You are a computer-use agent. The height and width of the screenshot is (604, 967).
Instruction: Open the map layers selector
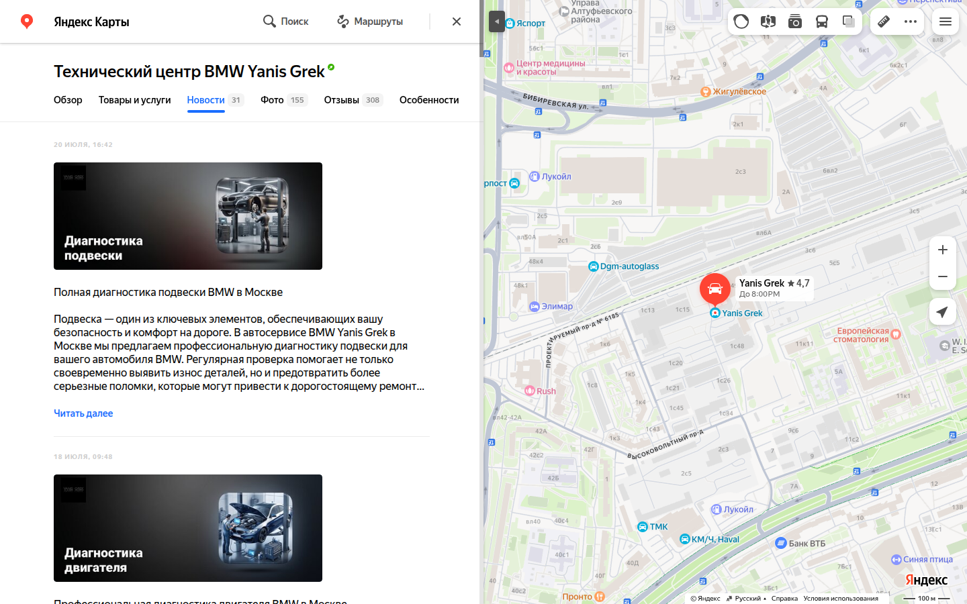click(849, 21)
